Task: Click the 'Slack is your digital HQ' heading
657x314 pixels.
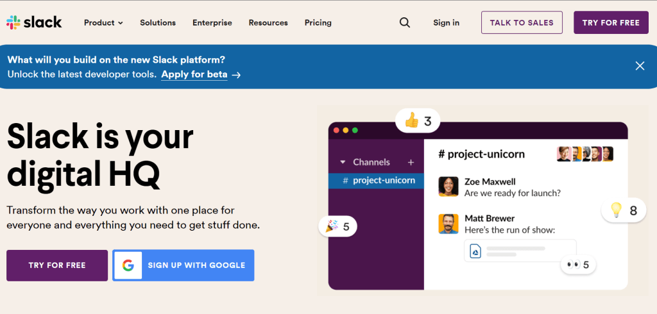Action: (100, 157)
